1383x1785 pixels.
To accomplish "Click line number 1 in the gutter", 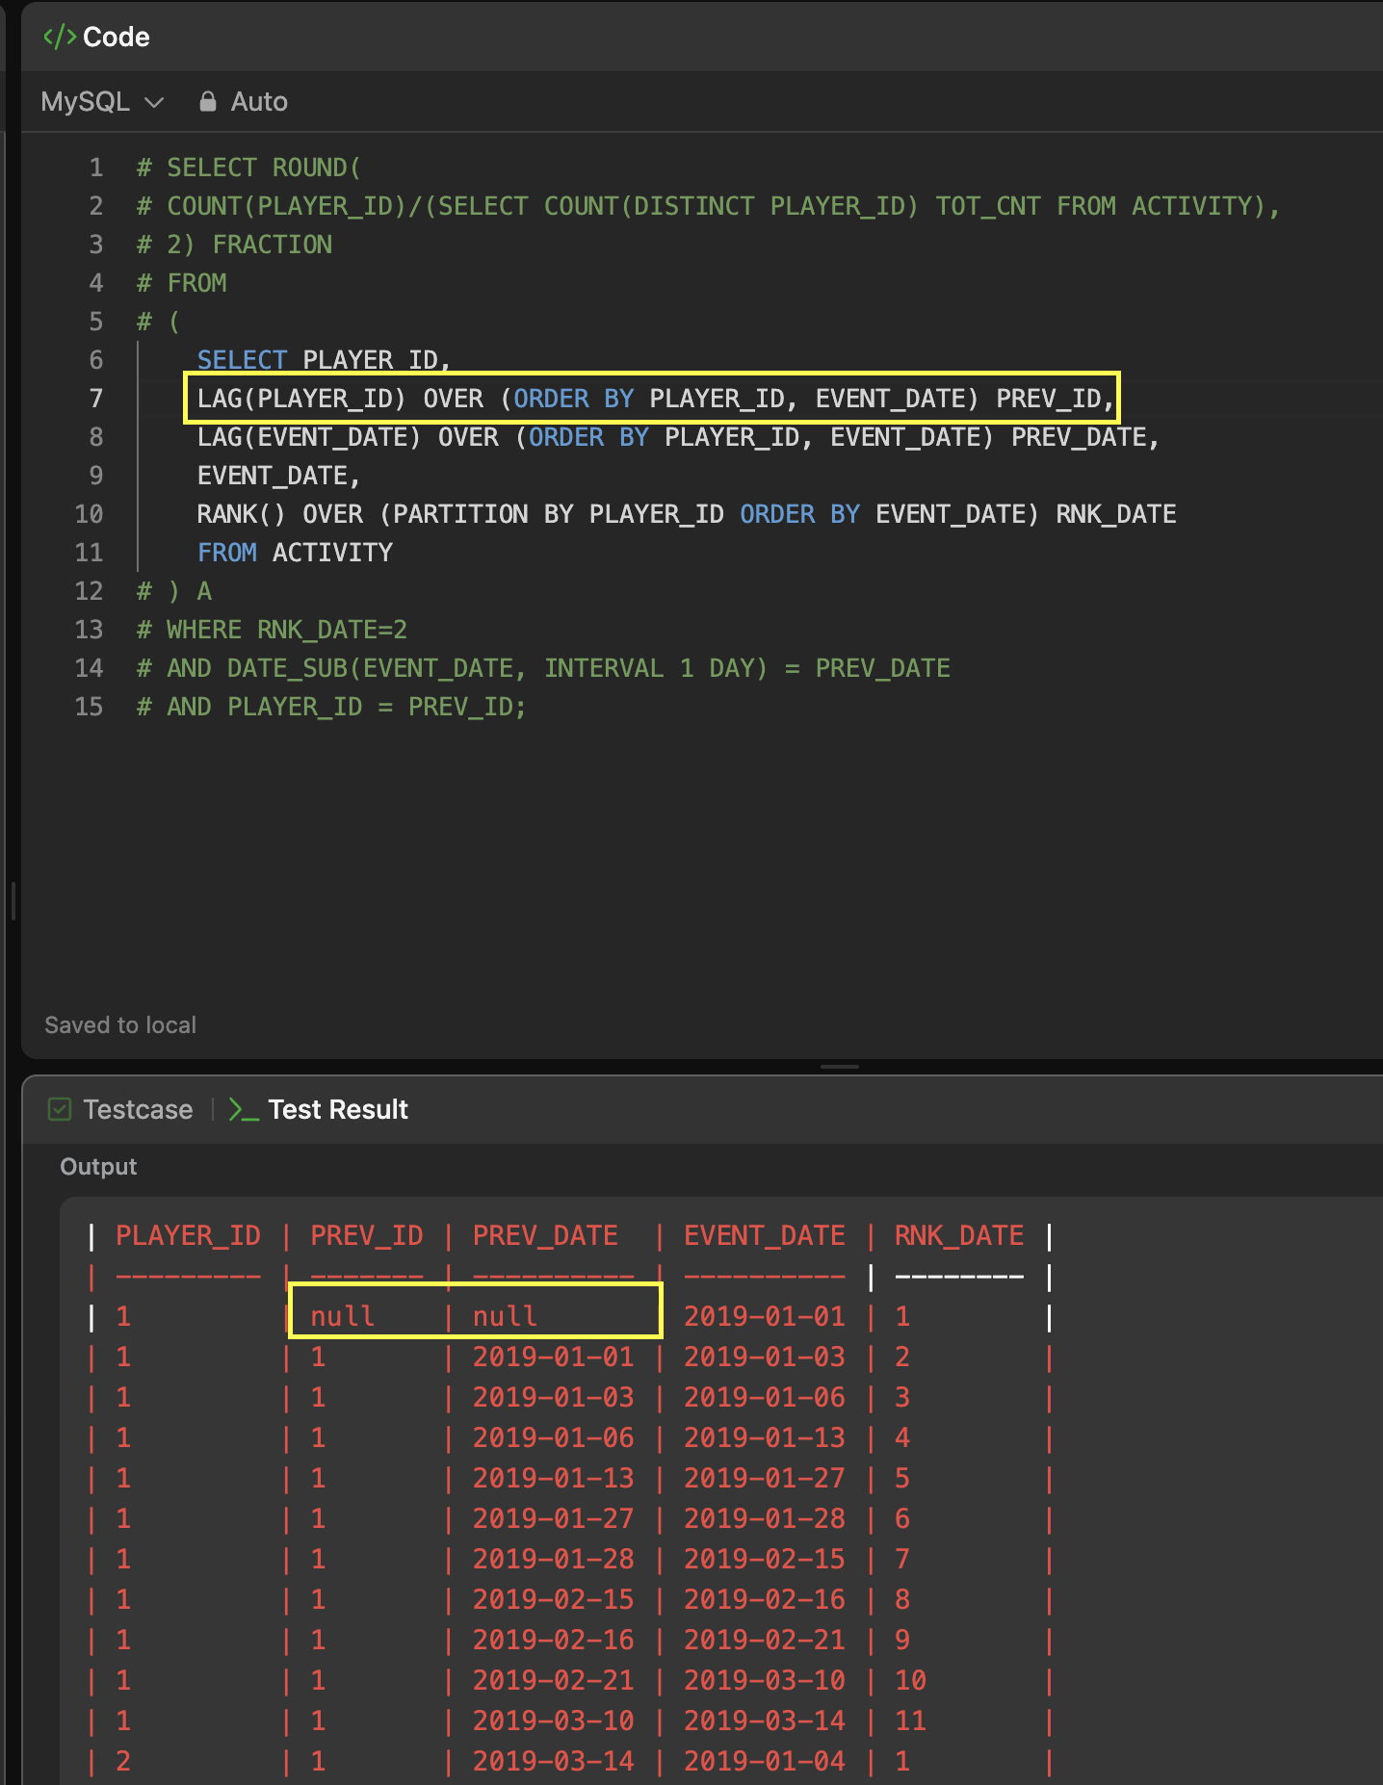I will (96, 168).
